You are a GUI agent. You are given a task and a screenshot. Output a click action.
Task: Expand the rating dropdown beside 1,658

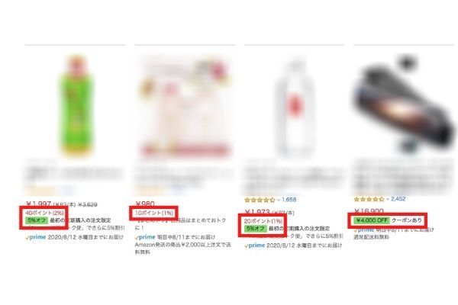click(279, 200)
